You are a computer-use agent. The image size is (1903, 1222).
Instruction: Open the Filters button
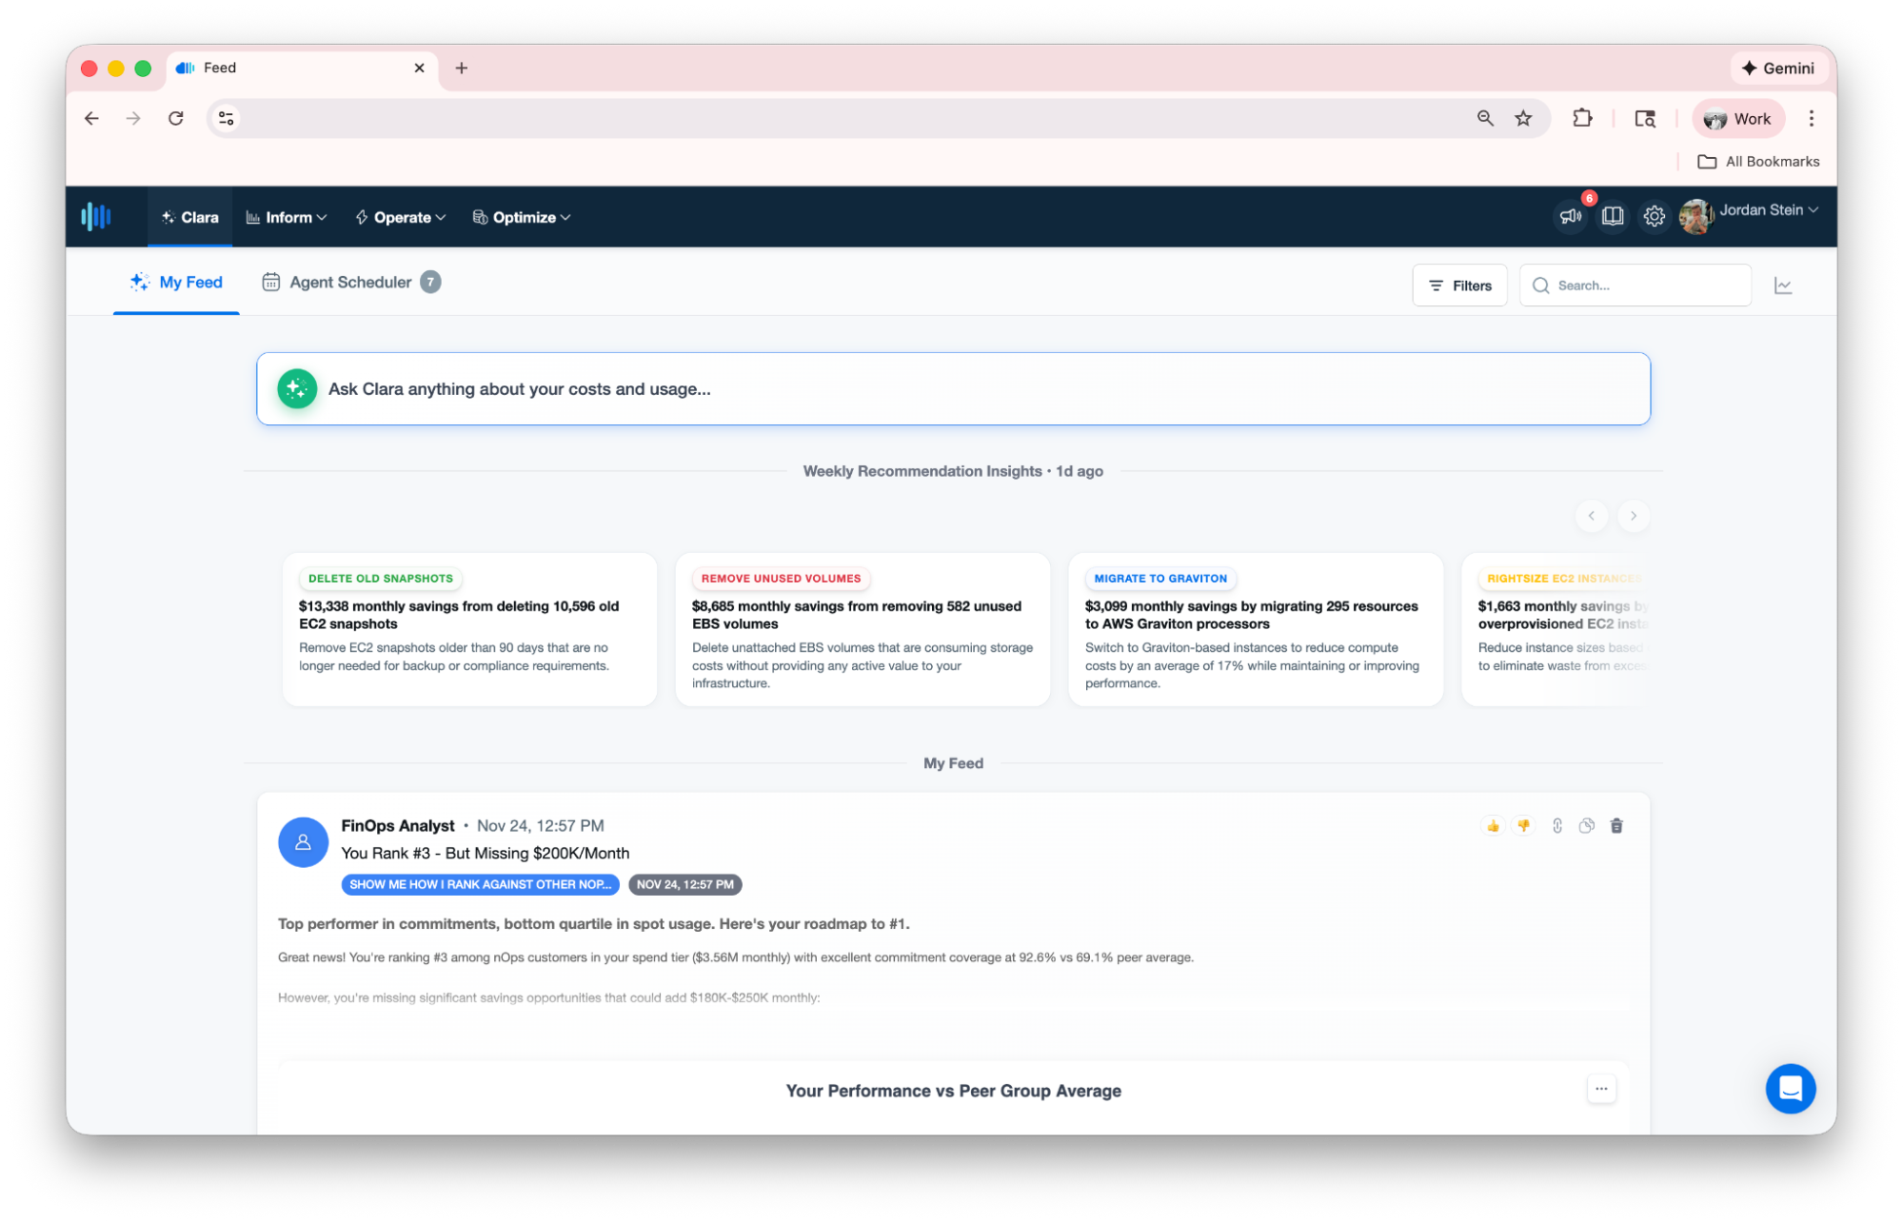1459,286
